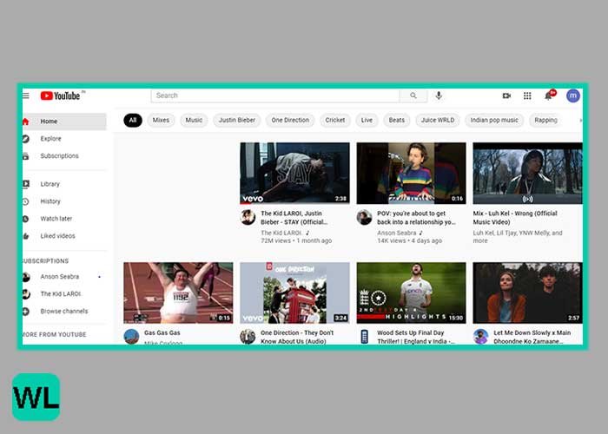Play Let Me Down Slowly thumbnail

click(x=528, y=293)
